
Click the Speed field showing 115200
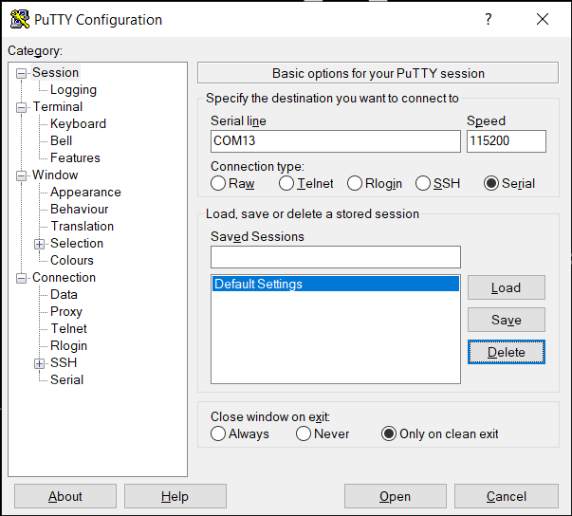[507, 141]
